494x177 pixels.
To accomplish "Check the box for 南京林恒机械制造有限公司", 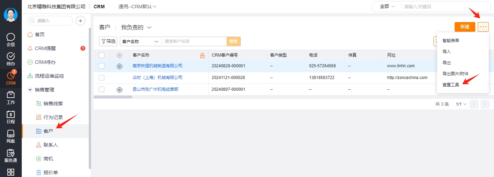I will pos(102,66).
